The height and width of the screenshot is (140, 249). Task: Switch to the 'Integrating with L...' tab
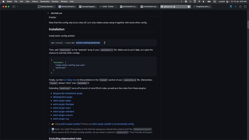(202, 7)
